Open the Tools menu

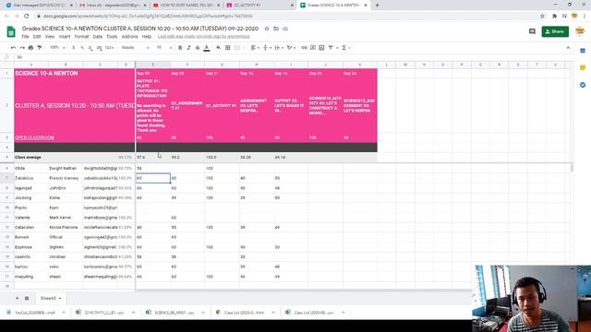click(112, 37)
